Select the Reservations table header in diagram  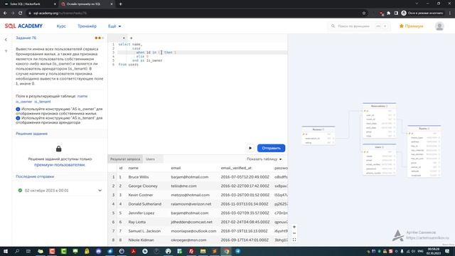point(379,106)
